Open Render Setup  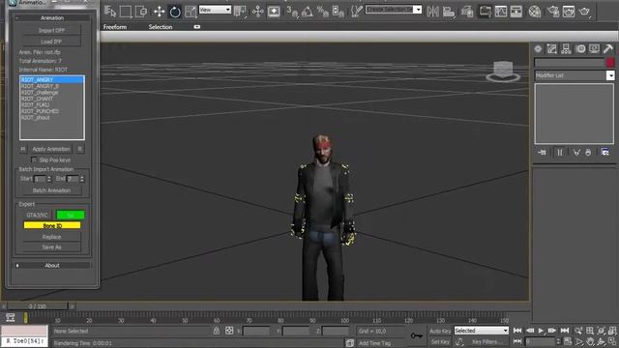click(x=553, y=12)
